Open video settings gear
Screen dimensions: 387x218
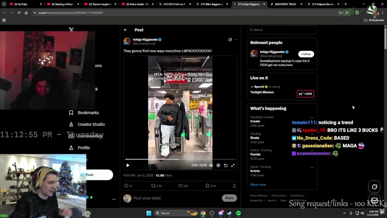click(x=218, y=165)
